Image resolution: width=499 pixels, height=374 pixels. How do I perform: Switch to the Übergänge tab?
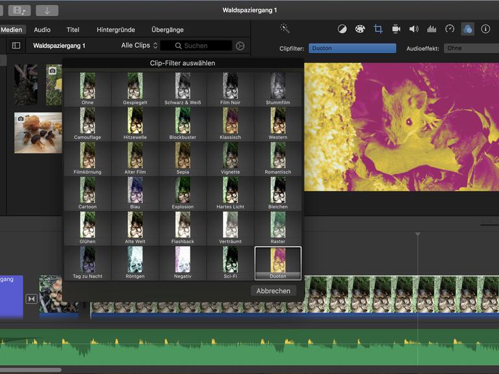(167, 30)
